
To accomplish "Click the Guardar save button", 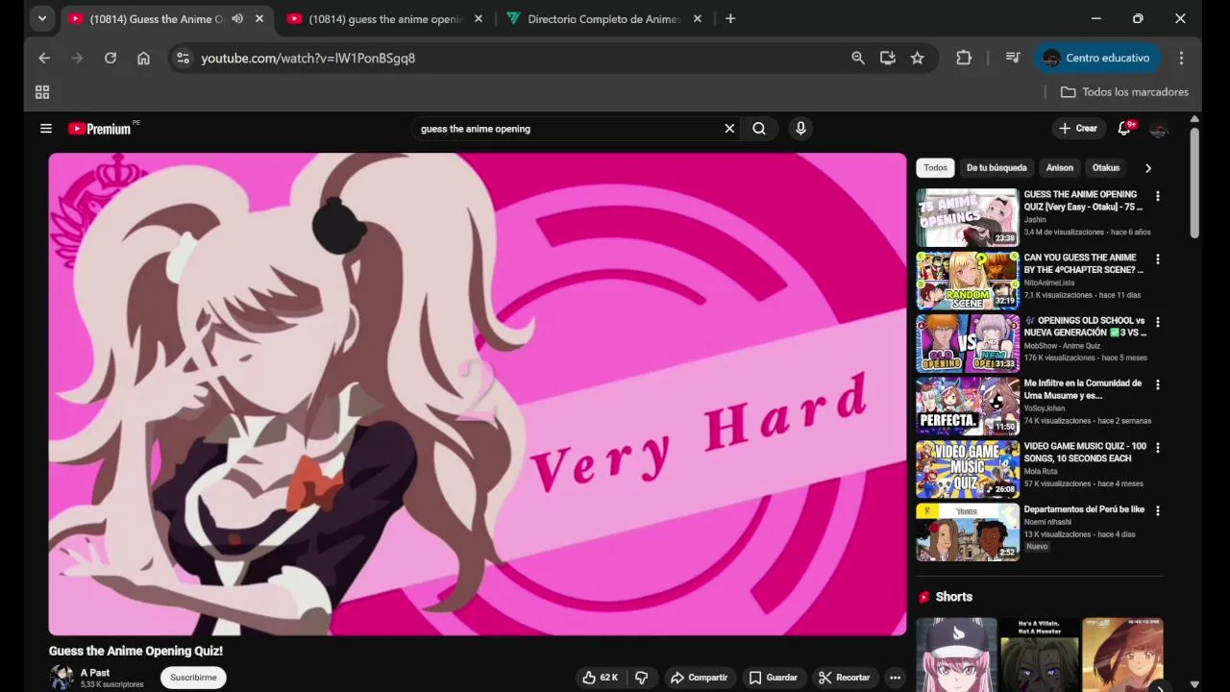I will [x=774, y=678].
